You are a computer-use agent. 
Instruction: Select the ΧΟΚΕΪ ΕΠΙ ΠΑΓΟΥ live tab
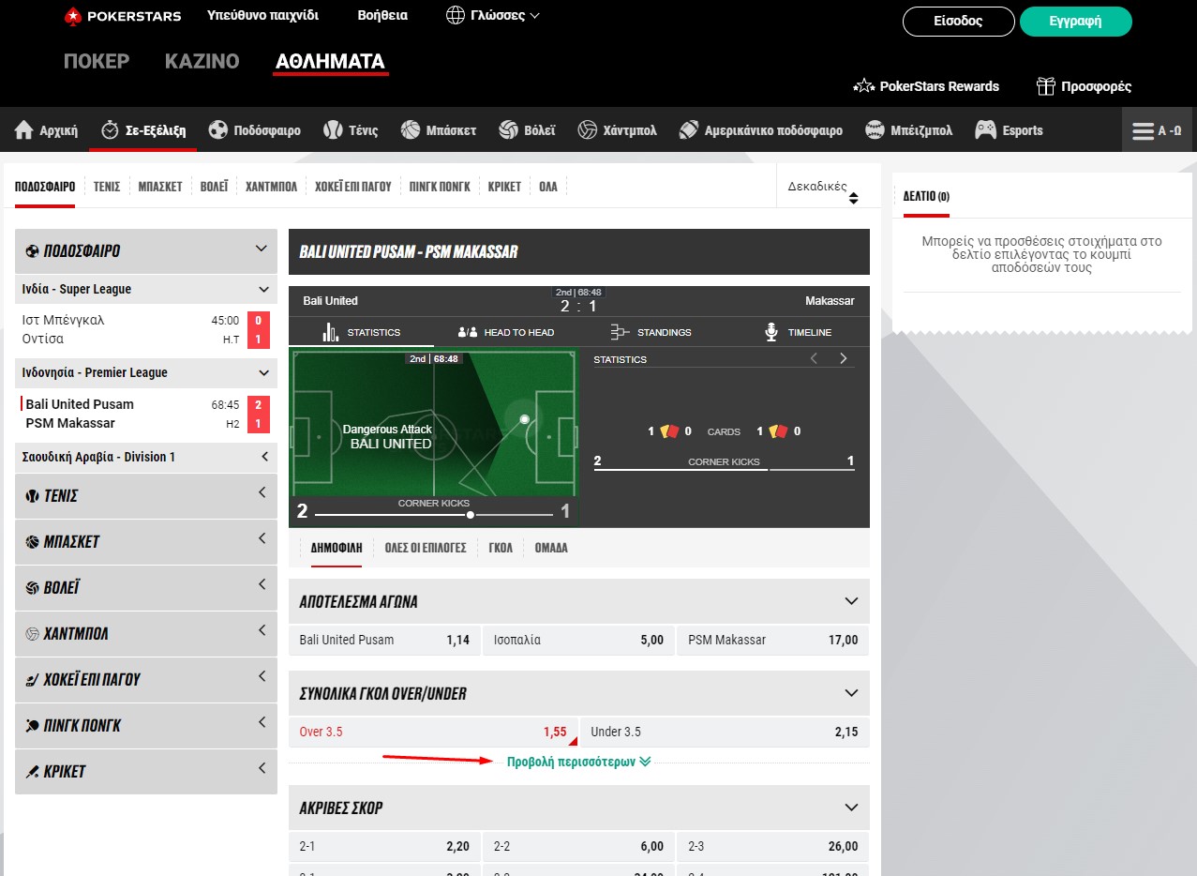(x=352, y=187)
